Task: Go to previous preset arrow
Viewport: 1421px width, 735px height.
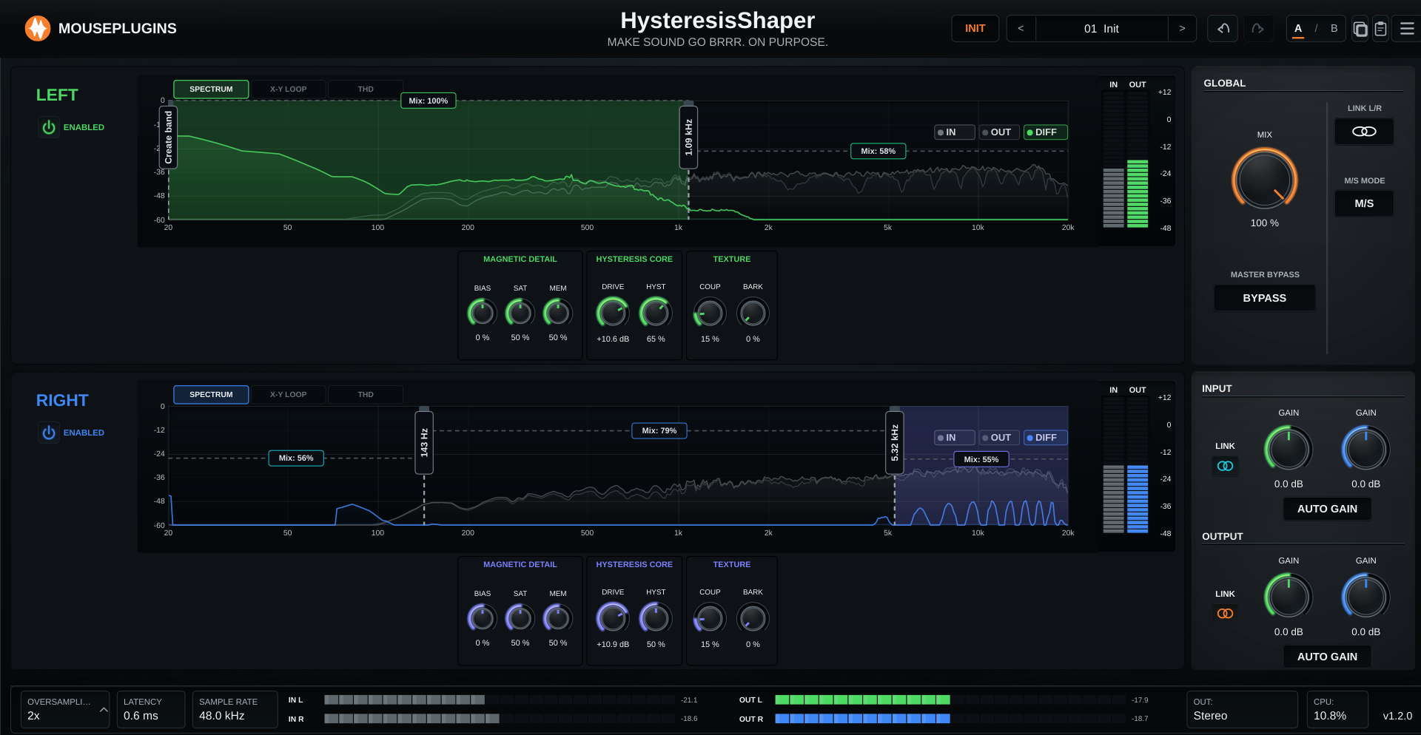Action: [1021, 28]
